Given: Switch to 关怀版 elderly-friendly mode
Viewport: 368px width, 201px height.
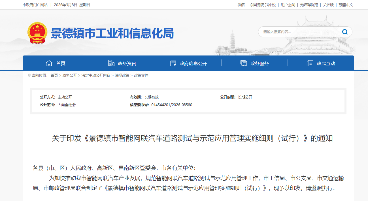Looking at the screenshot, I should (x=328, y=5).
